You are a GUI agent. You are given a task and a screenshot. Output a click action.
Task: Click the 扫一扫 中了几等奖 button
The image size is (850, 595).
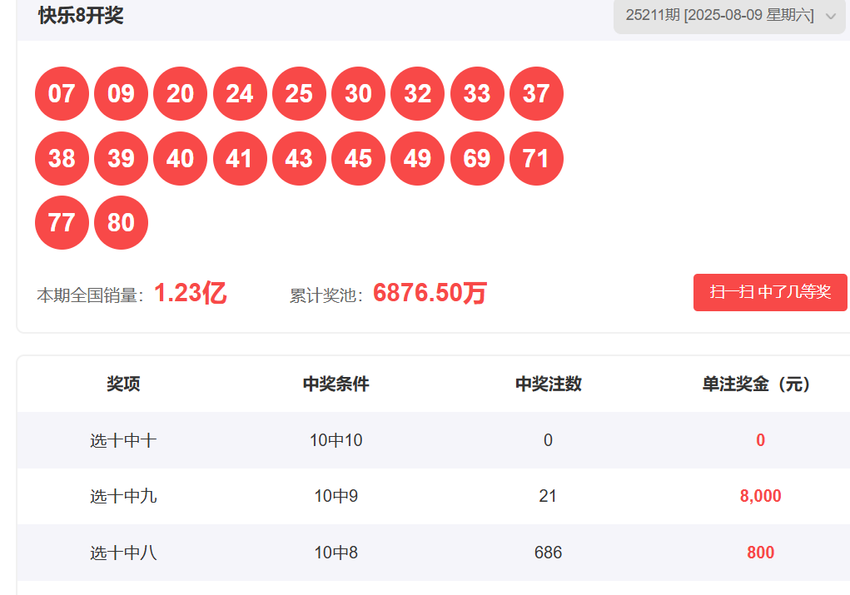770,293
